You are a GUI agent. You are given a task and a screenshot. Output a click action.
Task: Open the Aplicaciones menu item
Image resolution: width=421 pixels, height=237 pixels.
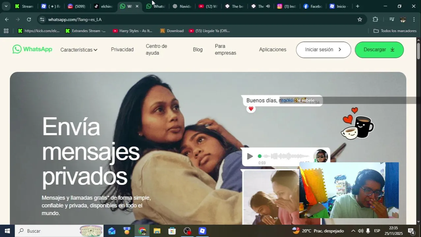point(273,49)
